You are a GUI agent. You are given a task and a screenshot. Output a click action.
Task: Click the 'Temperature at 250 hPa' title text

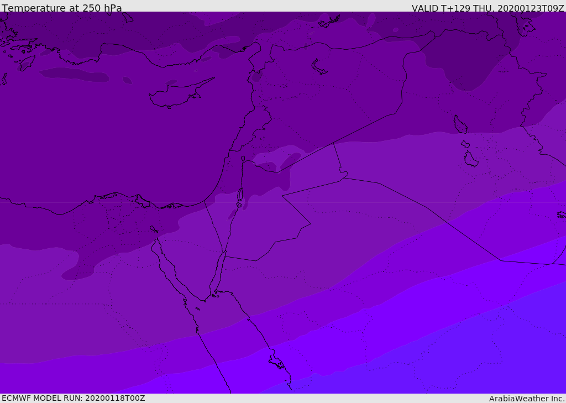coord(62,8)
